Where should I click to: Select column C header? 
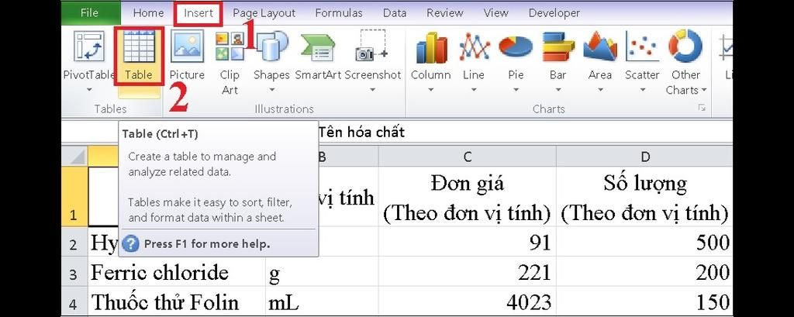[467, 157]
